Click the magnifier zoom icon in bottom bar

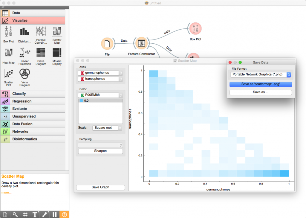tap(15, 215)
